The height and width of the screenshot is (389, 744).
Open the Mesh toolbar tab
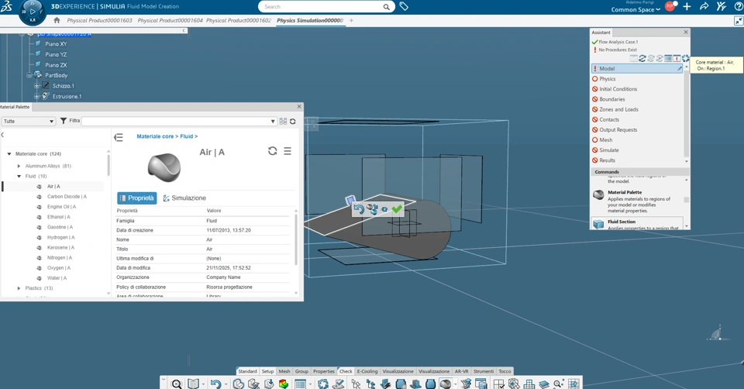pyautogui.click(x=284, y=371)
